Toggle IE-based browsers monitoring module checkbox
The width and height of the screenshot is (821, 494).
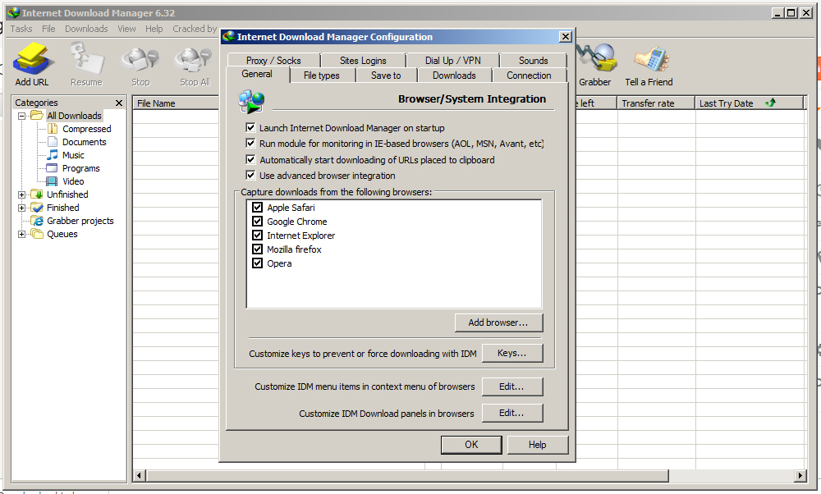point(250,144)
